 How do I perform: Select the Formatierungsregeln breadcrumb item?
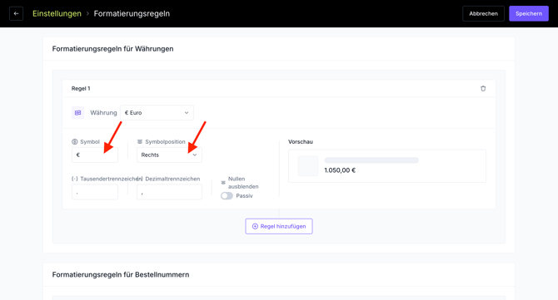tap(132, 13)
